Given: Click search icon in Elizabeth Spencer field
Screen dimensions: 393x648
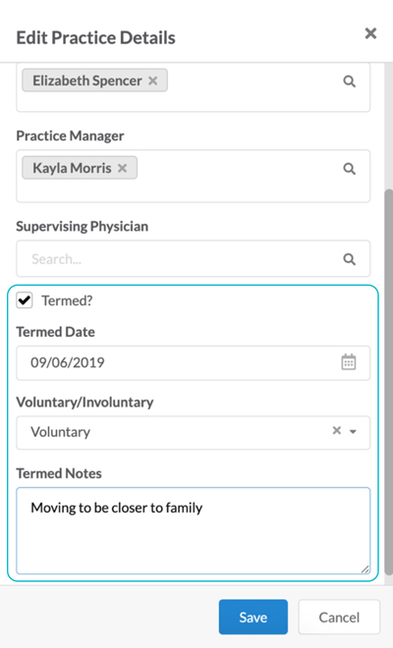Looking at the screenshot, I should tap(350, 81).
